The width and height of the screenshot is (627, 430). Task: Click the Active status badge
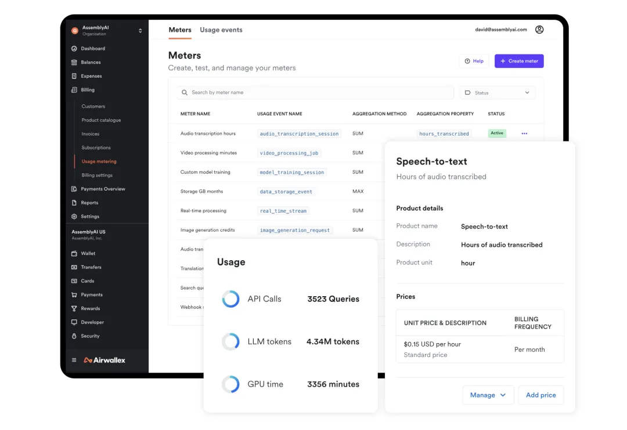coord(497,133)
